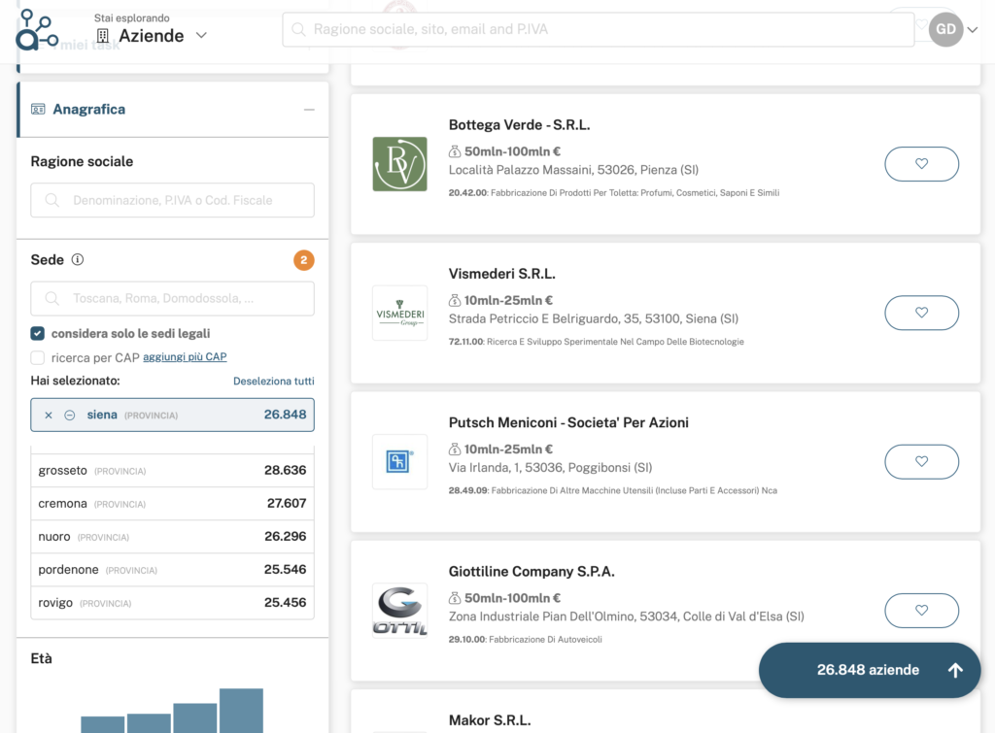Expand the user menu chevron next to GD
995x733 pixels.
click(x=972, y=30)
